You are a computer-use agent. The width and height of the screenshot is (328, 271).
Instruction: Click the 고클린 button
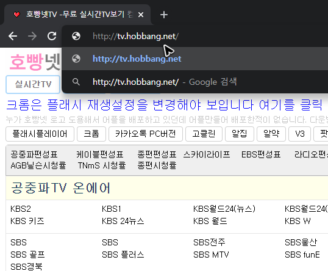tap(204, 134)
